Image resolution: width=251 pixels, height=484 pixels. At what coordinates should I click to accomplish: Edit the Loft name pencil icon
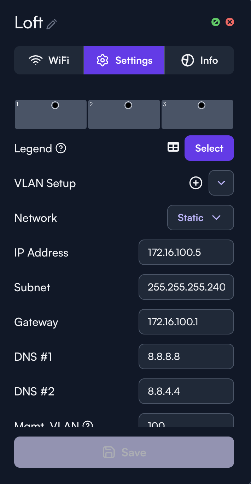tap(52, 24)
